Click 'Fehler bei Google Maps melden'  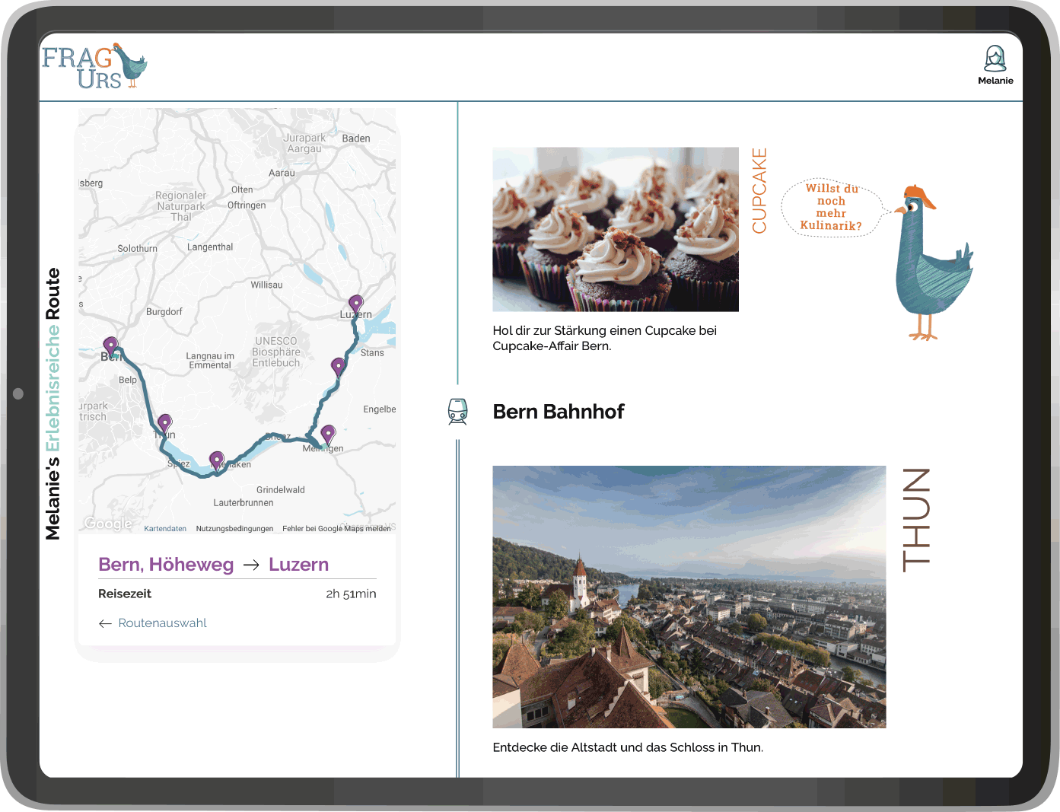click(336, 529)
